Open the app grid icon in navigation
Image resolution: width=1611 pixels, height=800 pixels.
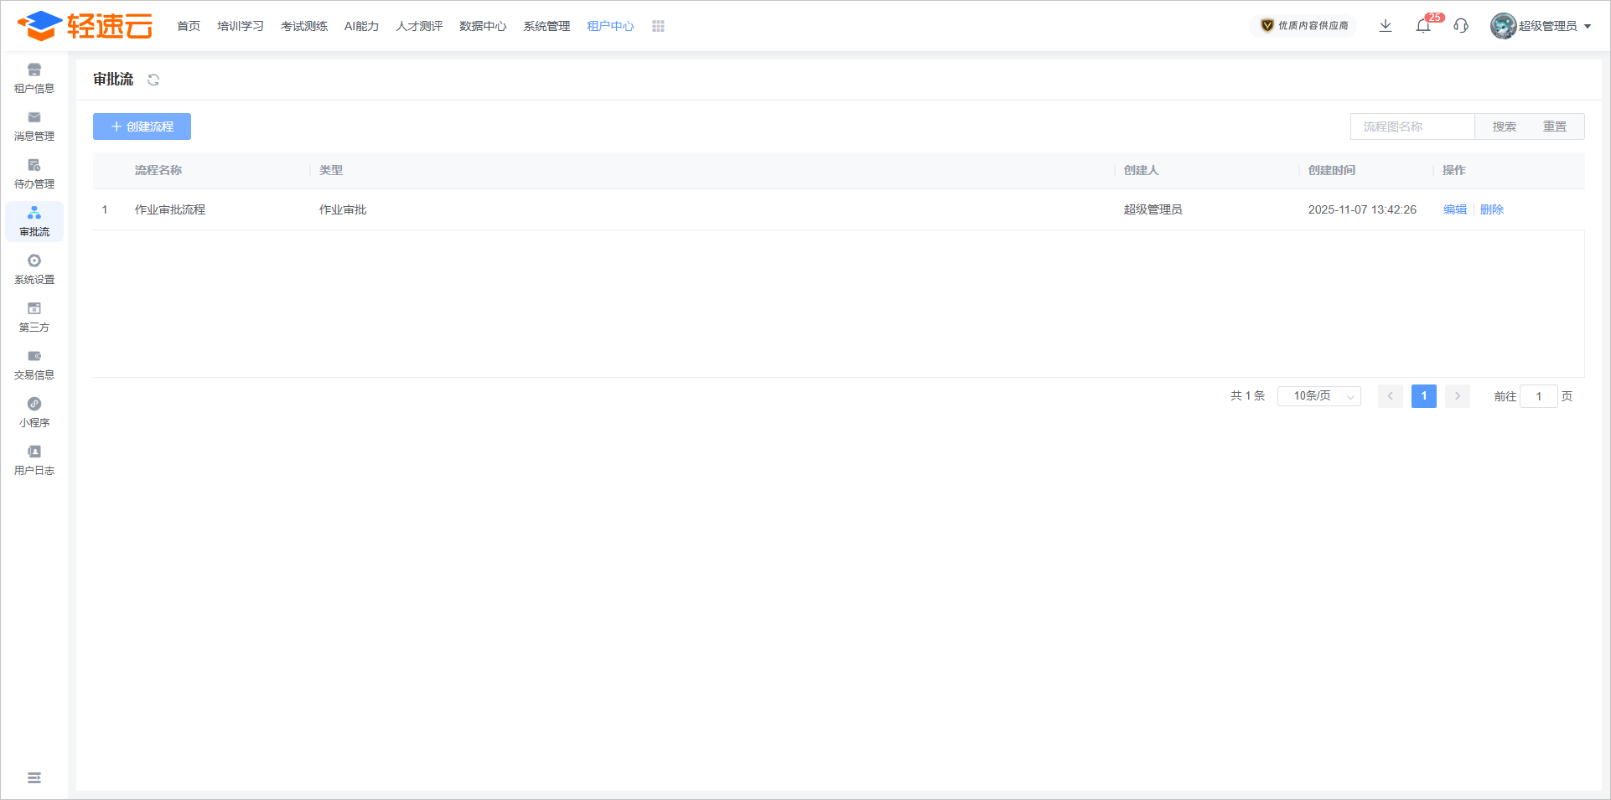coord(658,26)
